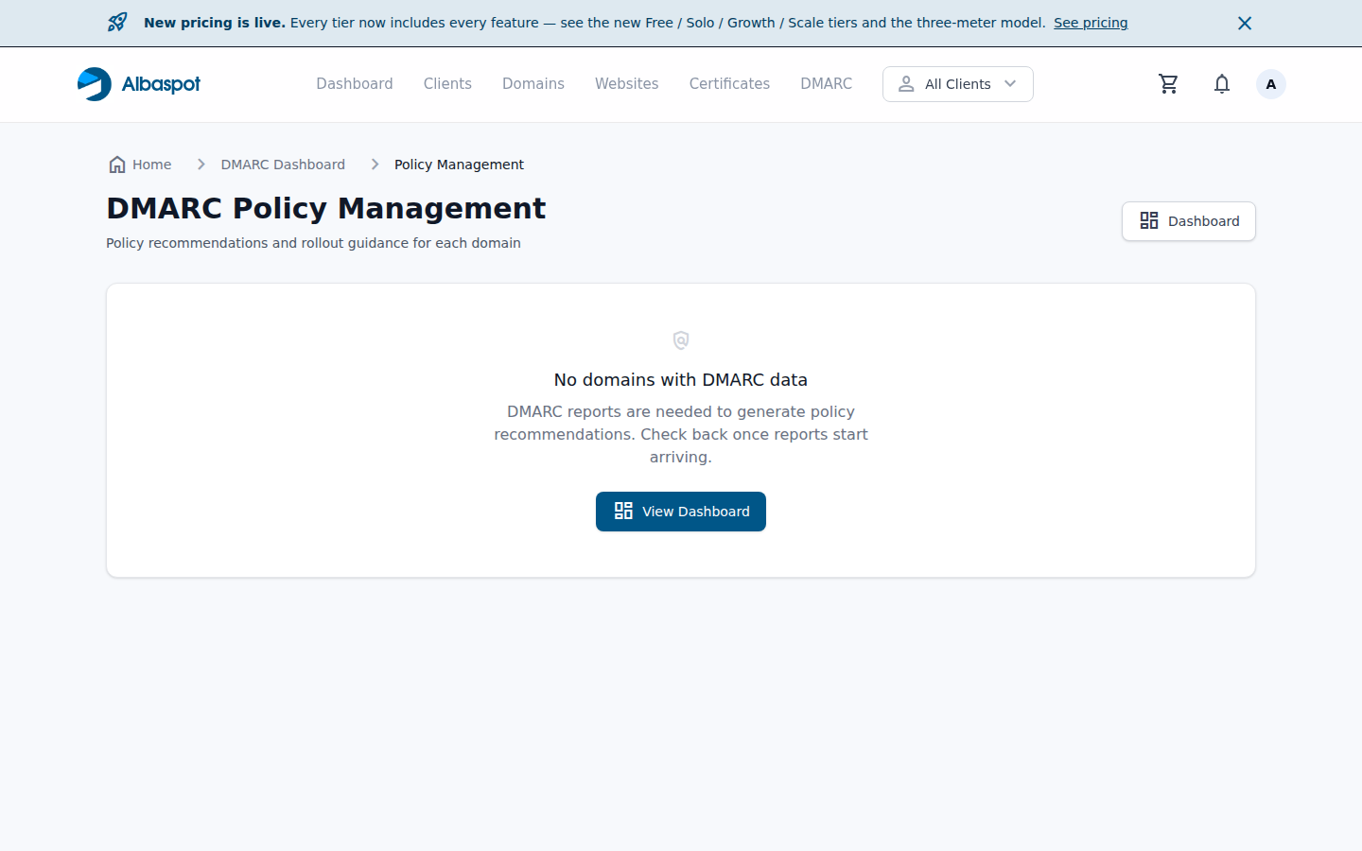Image resolution: width=1362 pixels, height=851 pixels.
Task: Open the shopping cart
Action: (x=1168, y=84)
